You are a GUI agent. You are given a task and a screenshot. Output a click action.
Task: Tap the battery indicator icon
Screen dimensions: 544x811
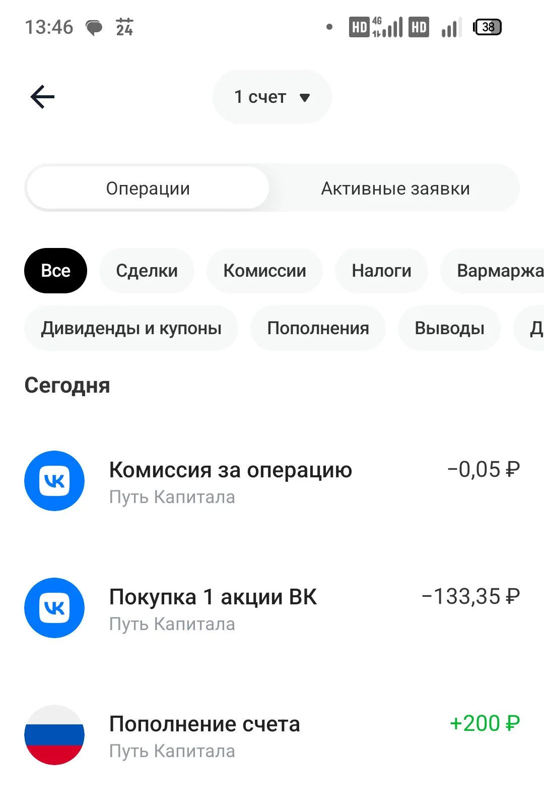coord(487,27)
